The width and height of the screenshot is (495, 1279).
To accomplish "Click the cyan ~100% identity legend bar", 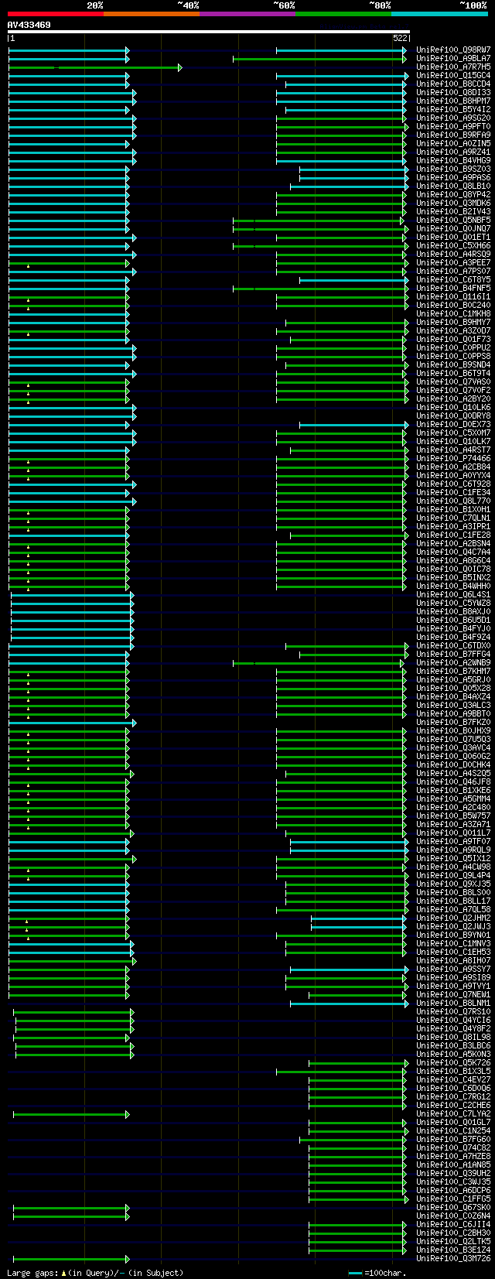I will [439, 13].
